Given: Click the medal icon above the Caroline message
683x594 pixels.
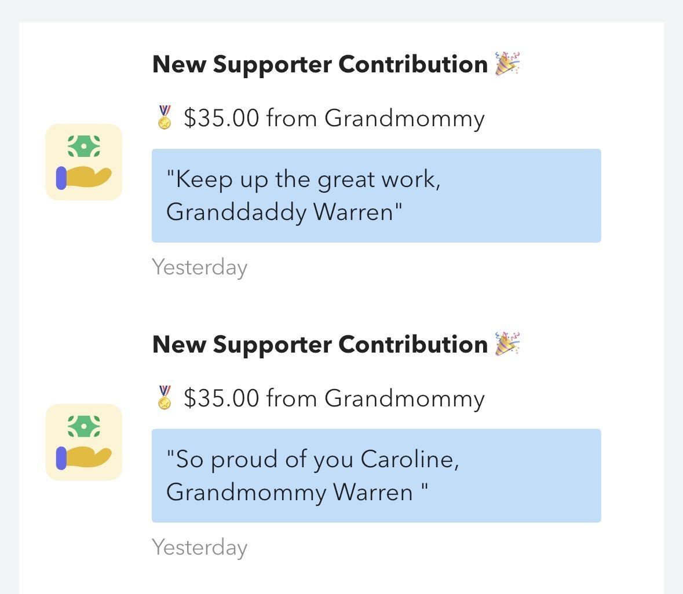Looking at the screenshot, I should [x=165, y=398].
